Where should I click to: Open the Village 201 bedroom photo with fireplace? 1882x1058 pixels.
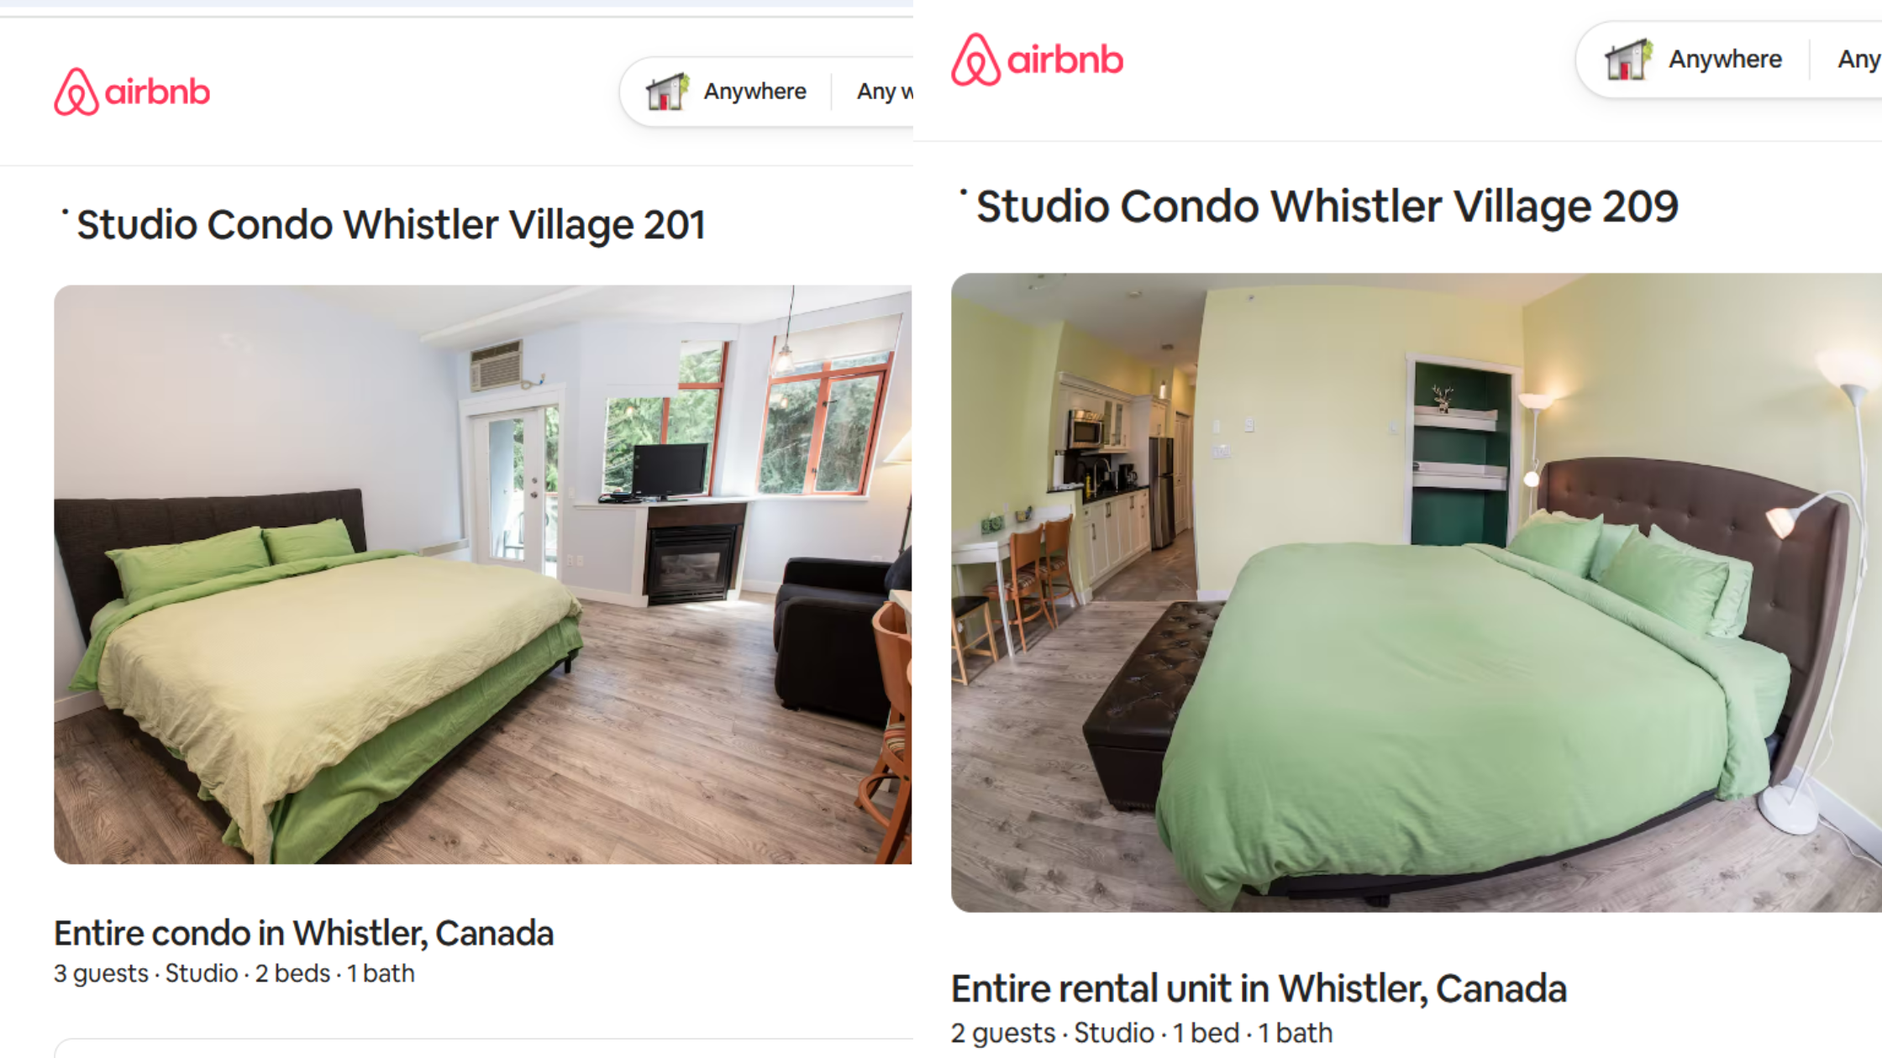483,574
